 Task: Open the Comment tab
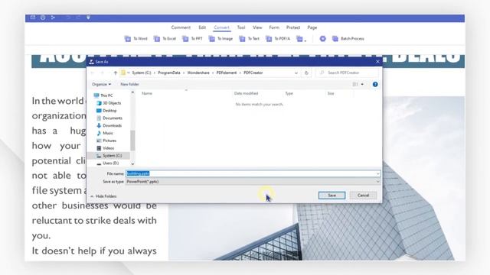pyautogui.click(x=181, y=27)
